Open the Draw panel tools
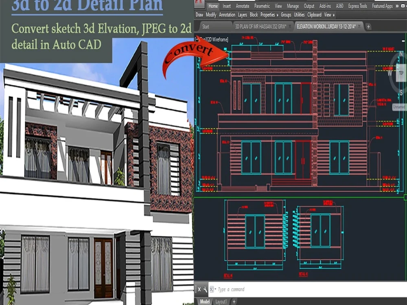The image size is (407, 305). click(x=199, y=15)
